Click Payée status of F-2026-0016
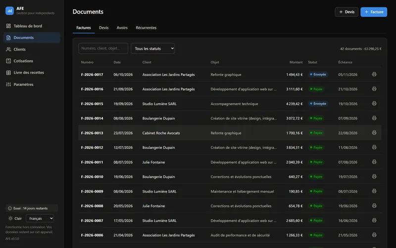The width and height of the screenshot is (396, 248). point(316,89)
